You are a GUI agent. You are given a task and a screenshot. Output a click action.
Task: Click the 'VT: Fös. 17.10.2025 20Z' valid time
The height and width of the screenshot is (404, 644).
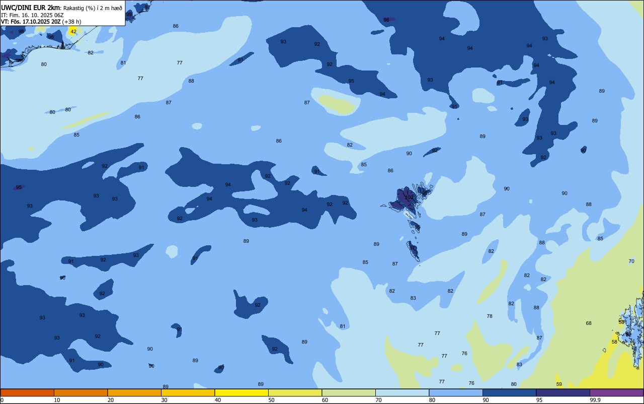point(31,22)
